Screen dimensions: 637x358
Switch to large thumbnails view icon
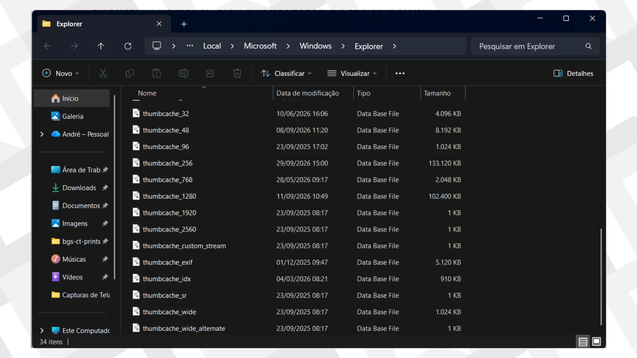(x=597, y=342)
